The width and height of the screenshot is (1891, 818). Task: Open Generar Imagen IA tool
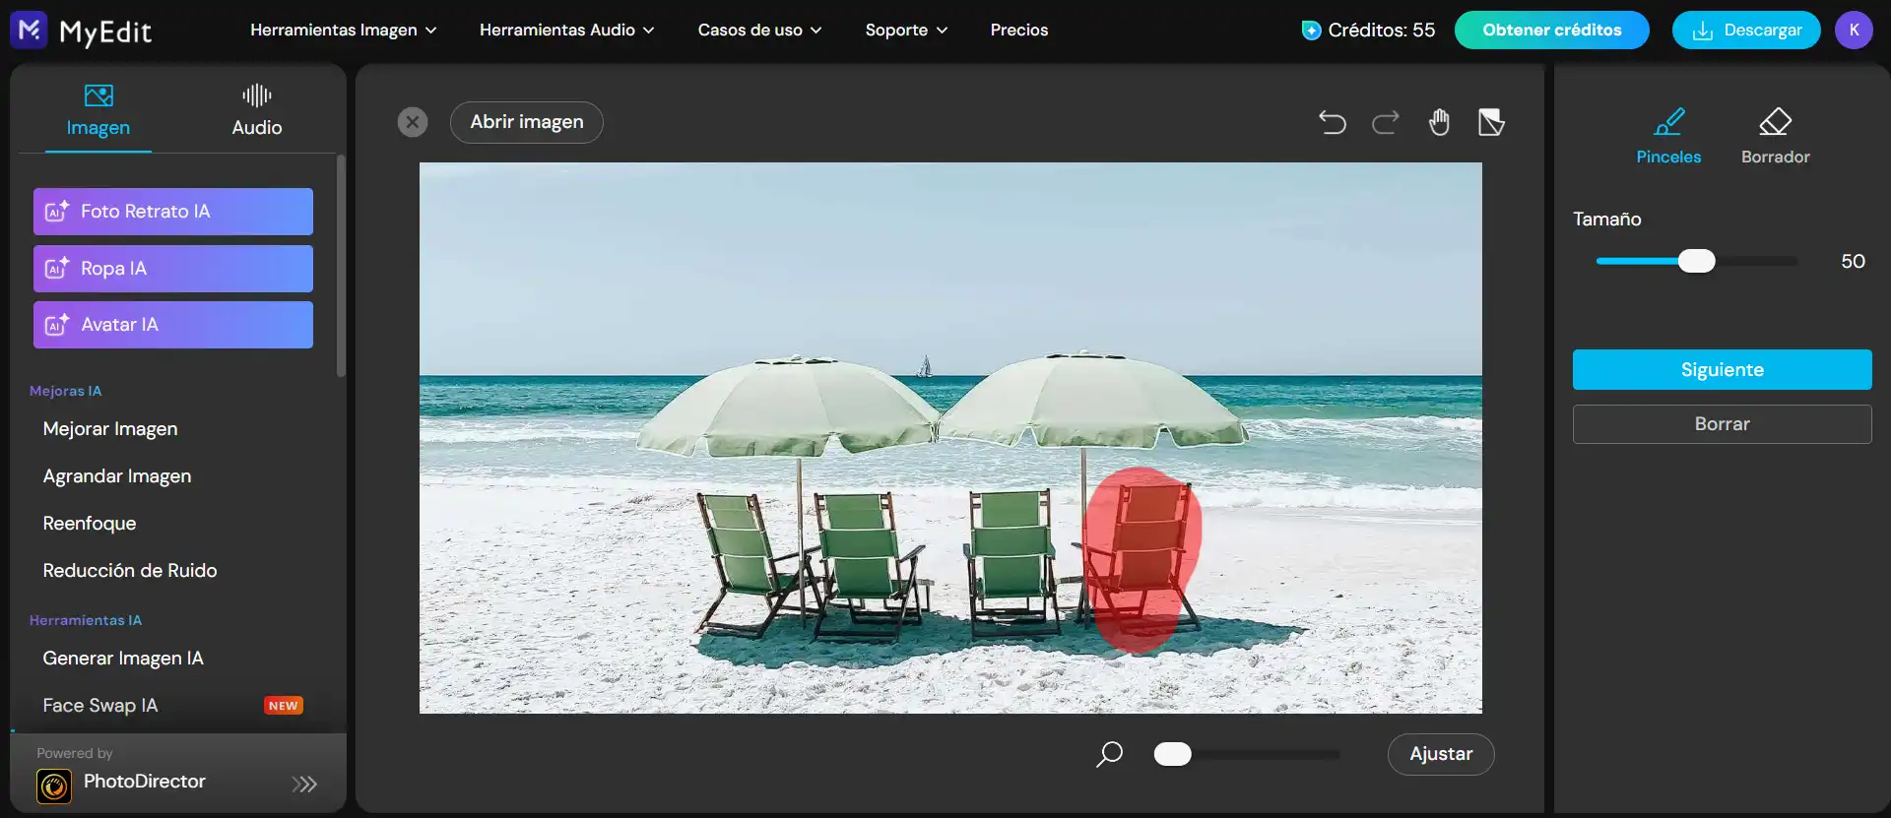coord(123,659)
